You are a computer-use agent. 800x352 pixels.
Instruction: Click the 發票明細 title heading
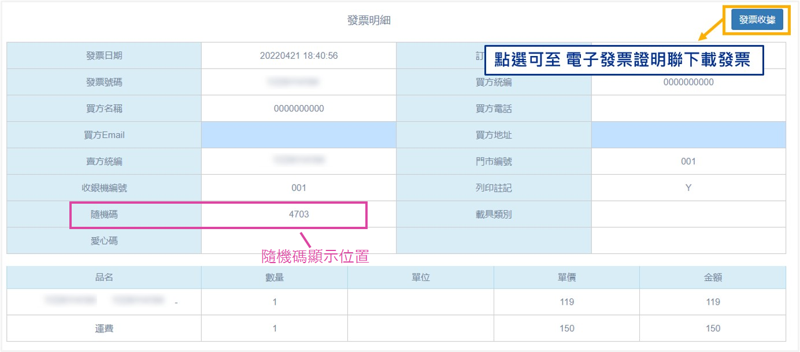pos(369,21)
